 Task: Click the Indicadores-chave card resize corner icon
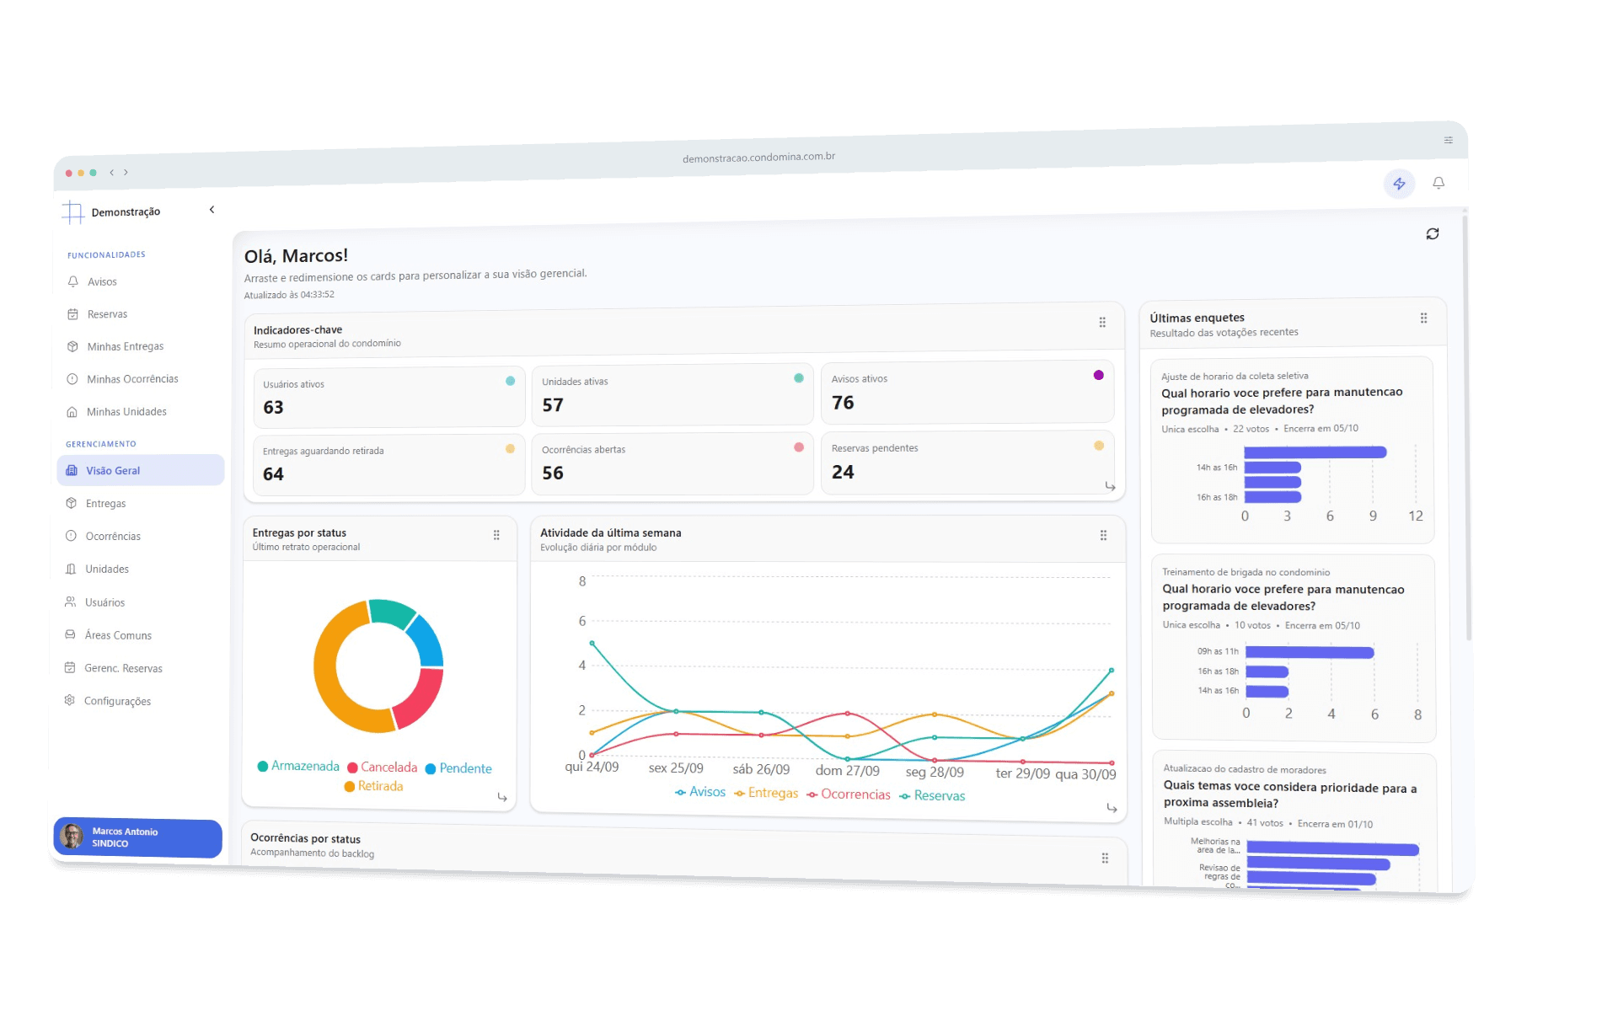pos(1110,487)
